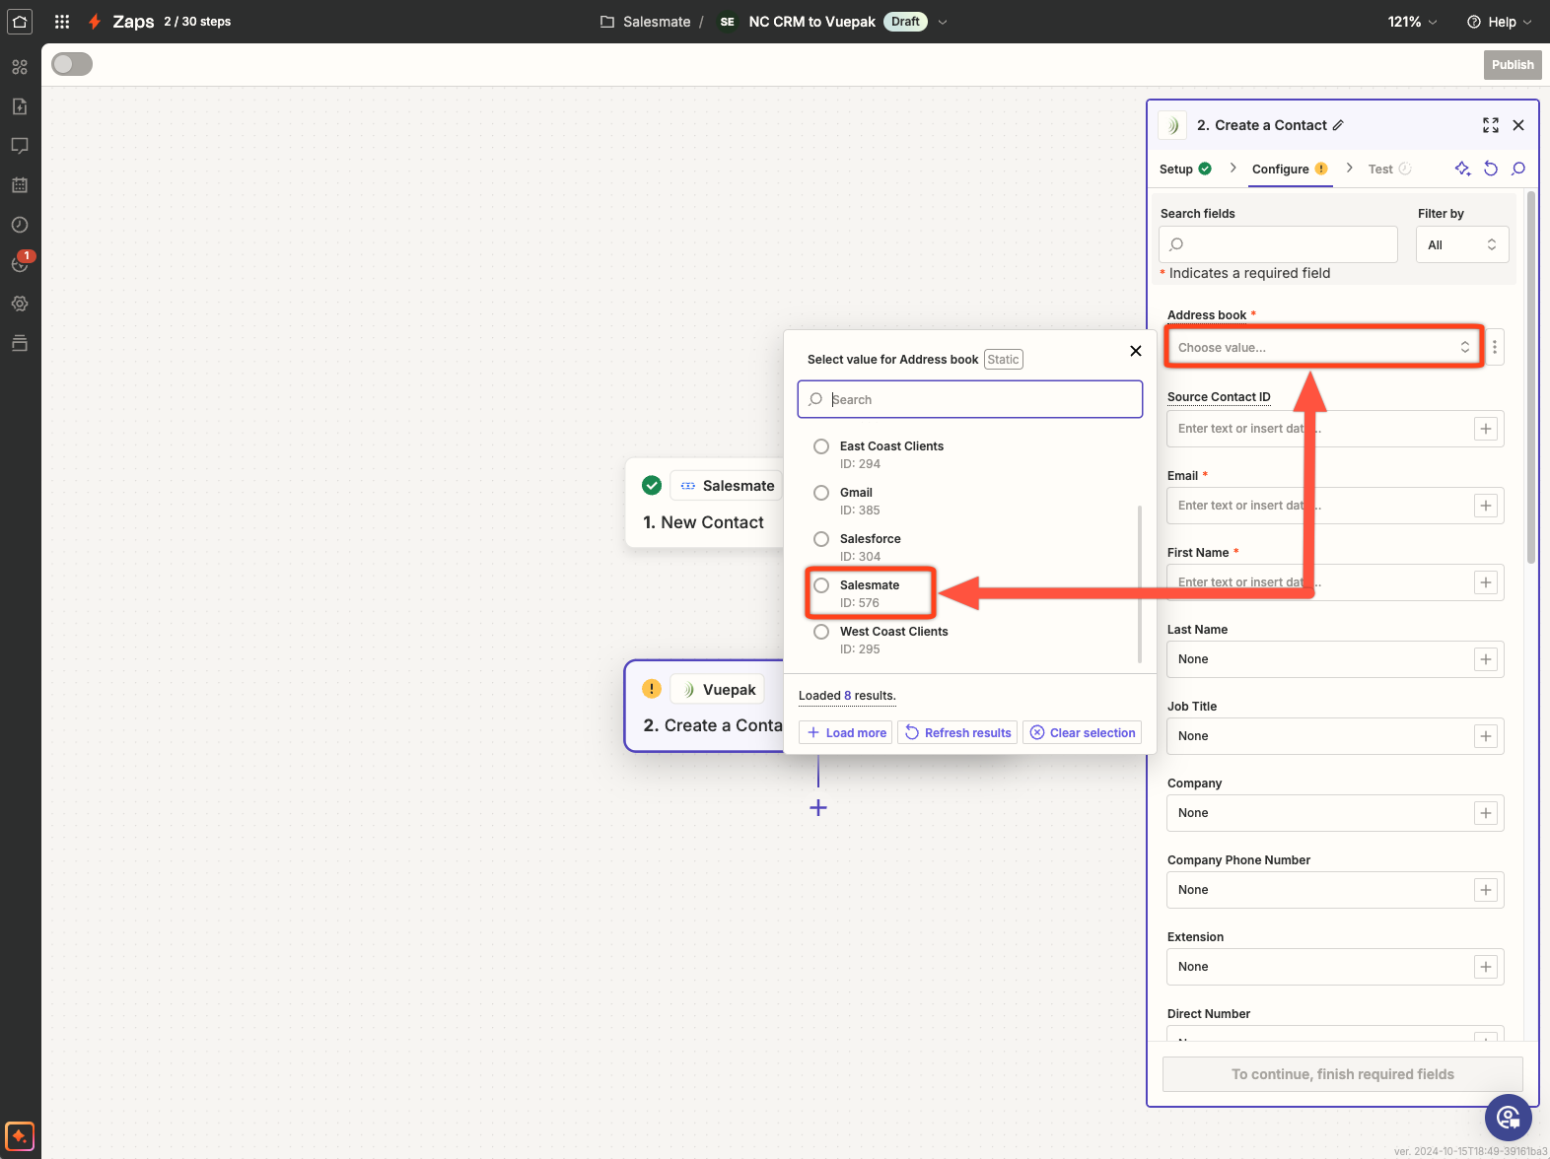The width and height of the screenshot is (1550, 1159).
Task: Expand the step editor panel to fullscreen
Action: (x=1490, y=125)
